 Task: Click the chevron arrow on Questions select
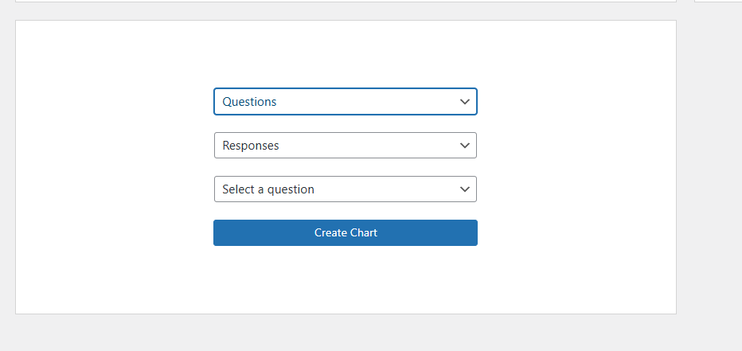click(465, 102)
